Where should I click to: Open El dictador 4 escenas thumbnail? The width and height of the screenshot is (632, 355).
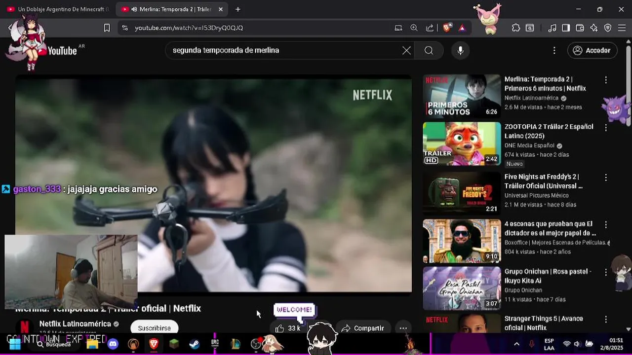click(462, 241)
